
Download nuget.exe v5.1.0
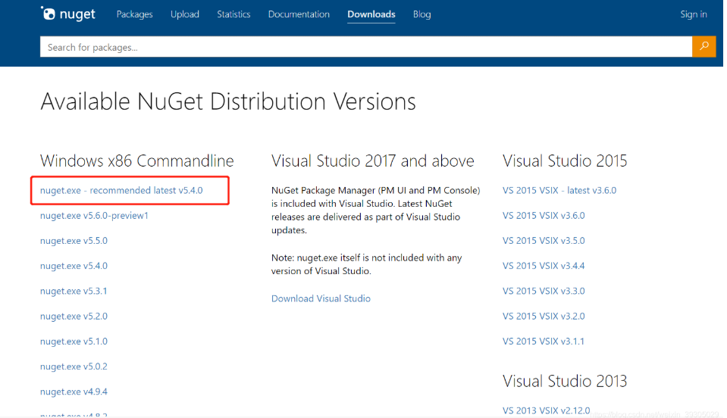[x=74, y=342]
